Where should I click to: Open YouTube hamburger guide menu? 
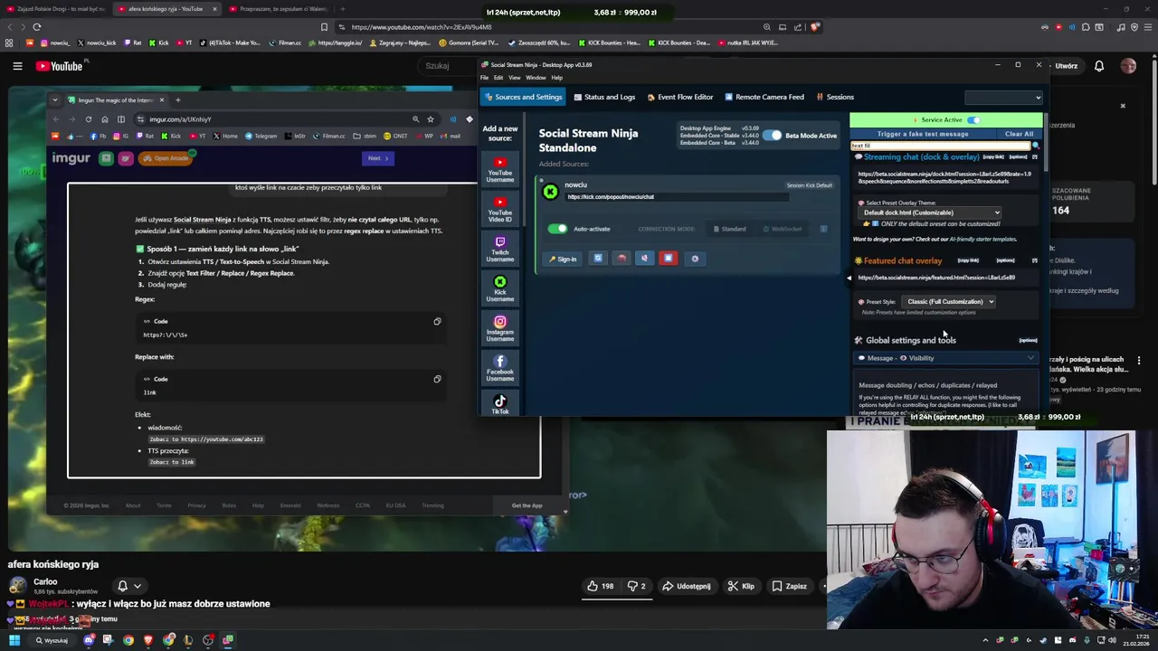click(17, 66)
